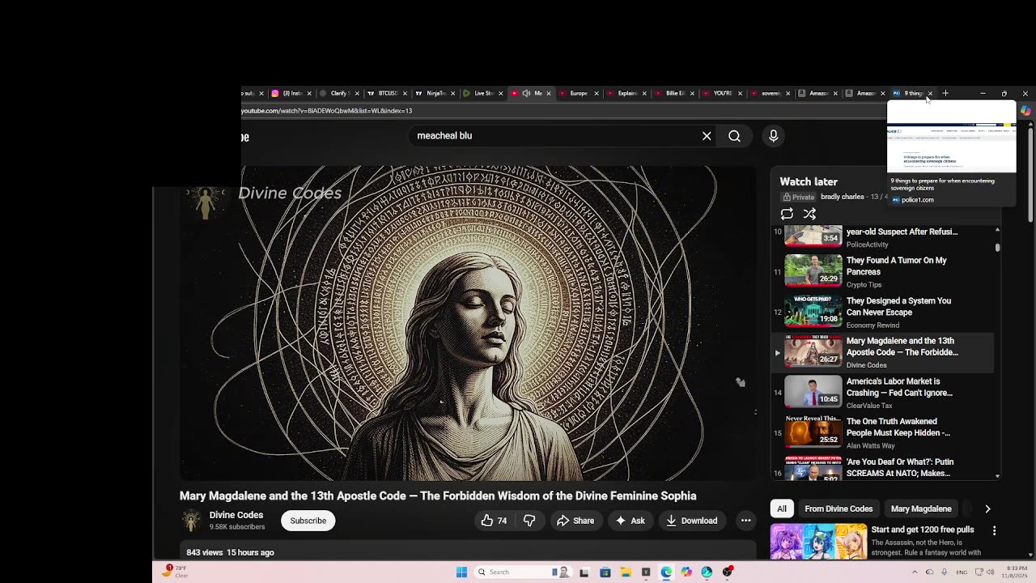
Task: Open taskbar clock showing 8:33 PM
Action: click(1016, 572)
